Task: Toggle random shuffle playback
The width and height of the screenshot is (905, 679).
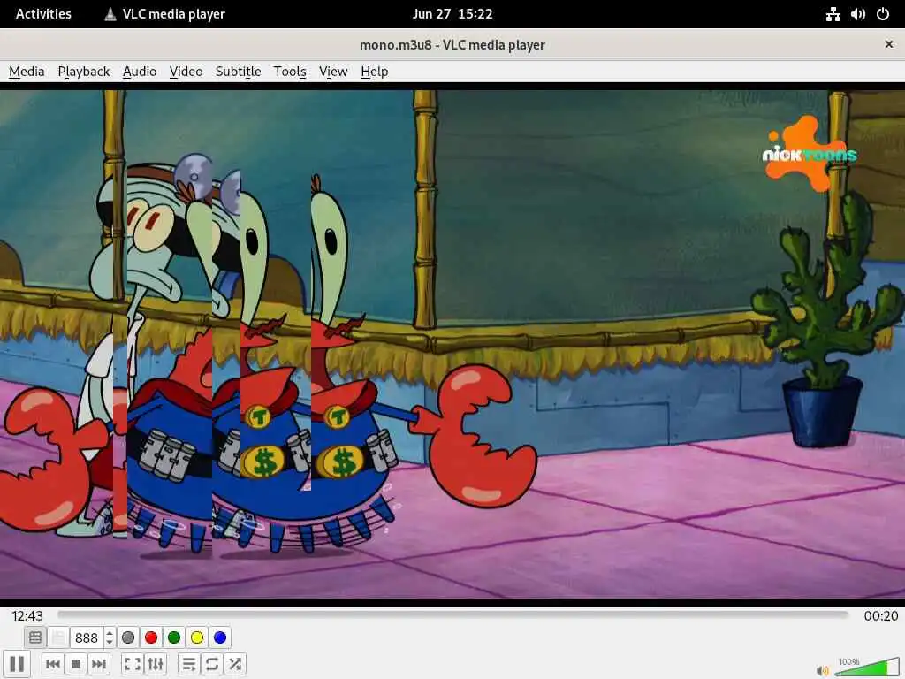Action: (235, 664)
